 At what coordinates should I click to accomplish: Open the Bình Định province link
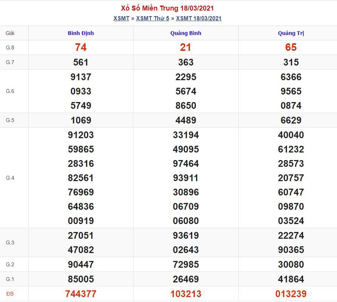pyautogui.click(x=81, y=33)
